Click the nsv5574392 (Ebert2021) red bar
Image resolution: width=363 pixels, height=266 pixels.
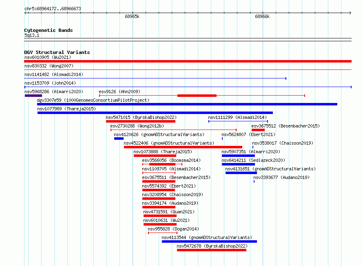pyautogui.click(x=159, y=190)
